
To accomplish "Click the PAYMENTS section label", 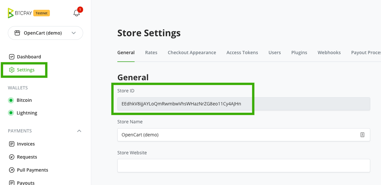I will click(20, 131).
